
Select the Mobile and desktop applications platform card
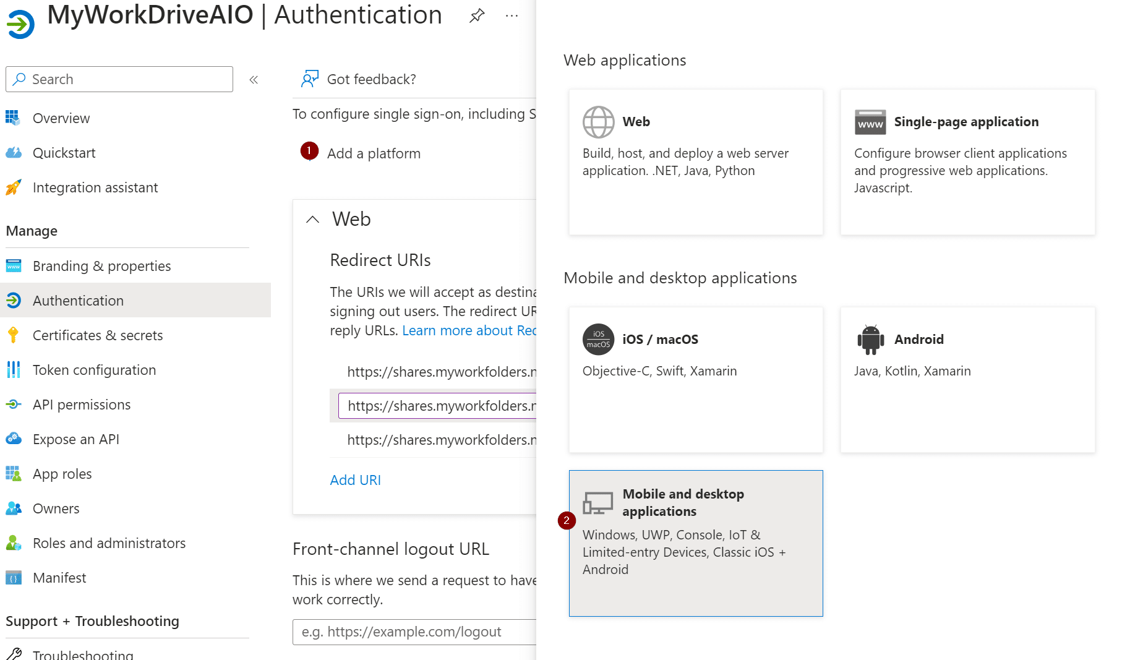click(695, 543)
